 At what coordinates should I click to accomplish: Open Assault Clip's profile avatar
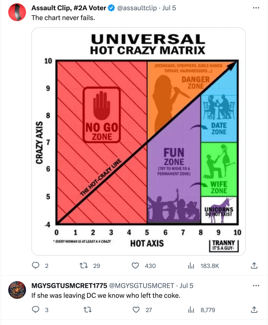click(17, 12)
